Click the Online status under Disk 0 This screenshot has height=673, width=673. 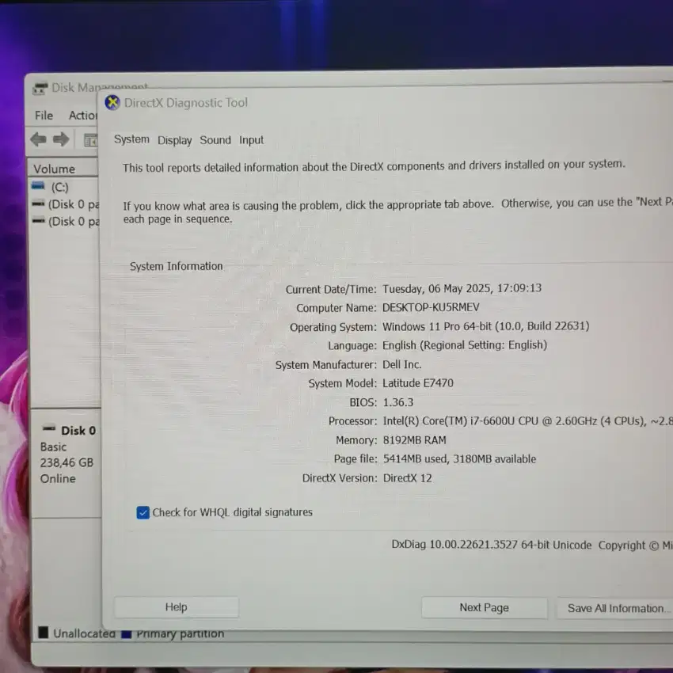click(x=58, y=478)
